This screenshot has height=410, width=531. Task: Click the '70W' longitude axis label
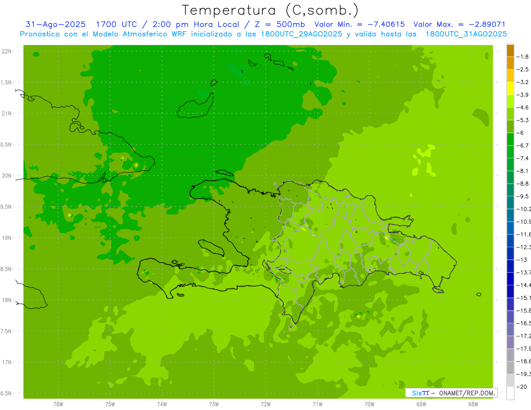click(369, 404)
